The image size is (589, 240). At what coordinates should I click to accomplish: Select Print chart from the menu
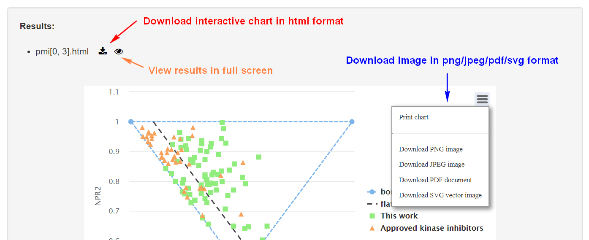point(414,117)
